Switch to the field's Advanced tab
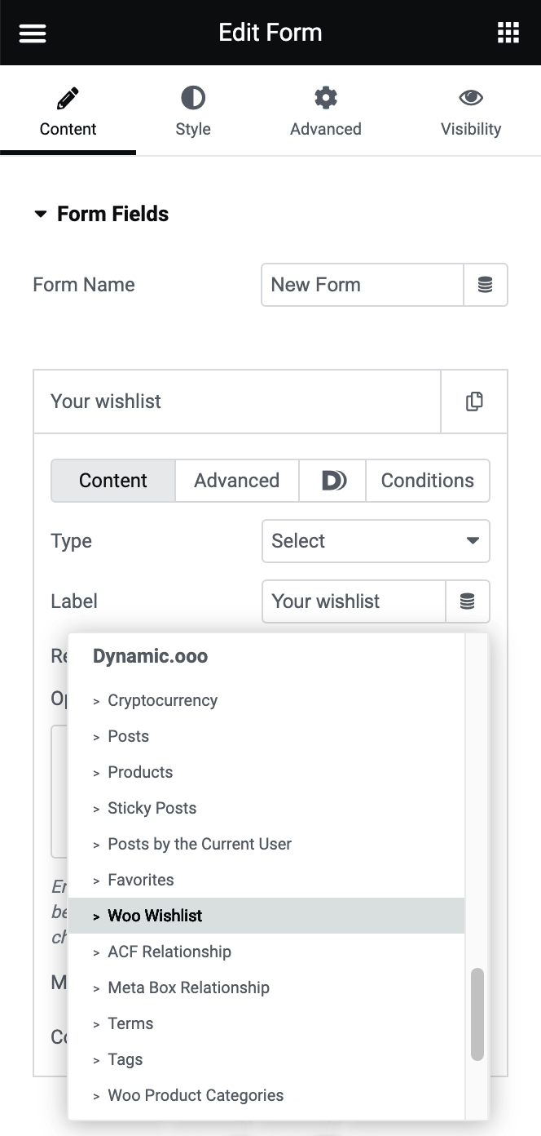 pos(236,481)
